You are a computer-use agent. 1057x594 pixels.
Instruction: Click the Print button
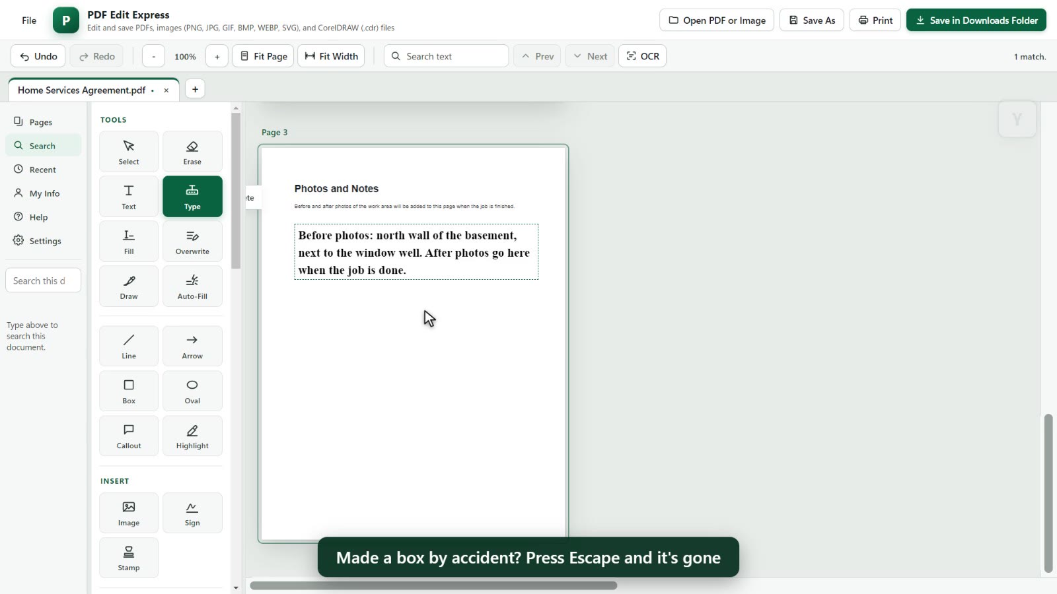(875, 20)
